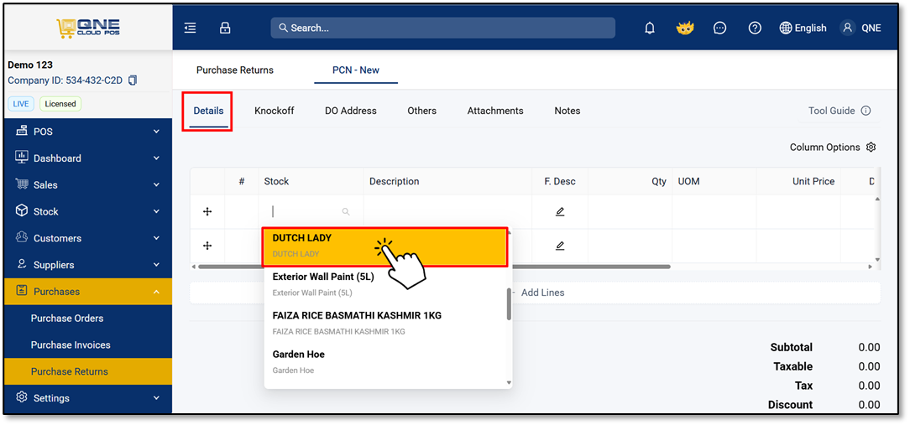This screenshot has width=910, height=425.
Task: Expand the Suppliers sidebar menu
Action: tap(87, 265)
